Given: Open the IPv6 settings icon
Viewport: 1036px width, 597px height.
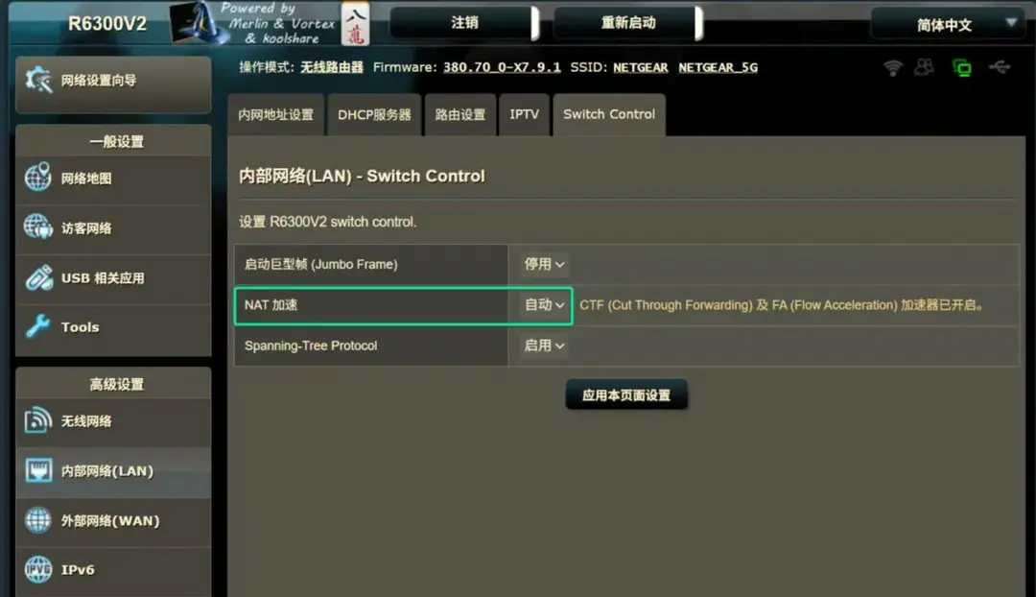Looking at the screenshot, I should pyautogui.click(x=37, y=569).
